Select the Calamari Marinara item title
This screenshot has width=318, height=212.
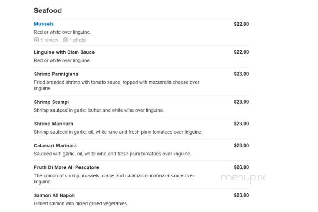point(55,146)
